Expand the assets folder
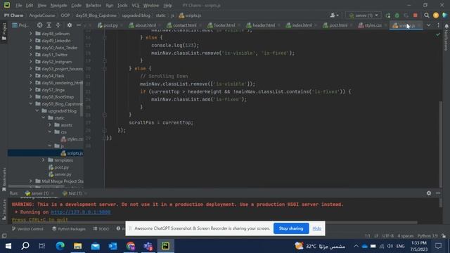 50,125
